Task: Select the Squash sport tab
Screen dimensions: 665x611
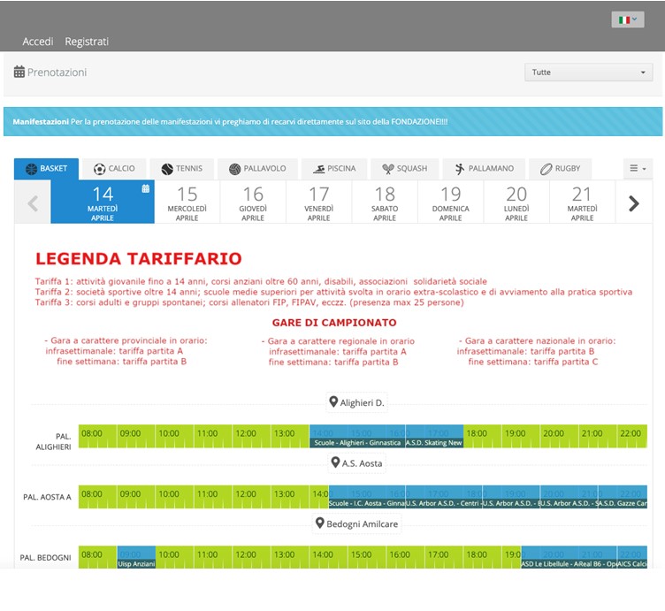Action: click(405, 169)
